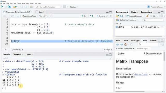Open the (Top Level) scope dropdown
Screen dimensions: 166x93
(x=17, y=50)
